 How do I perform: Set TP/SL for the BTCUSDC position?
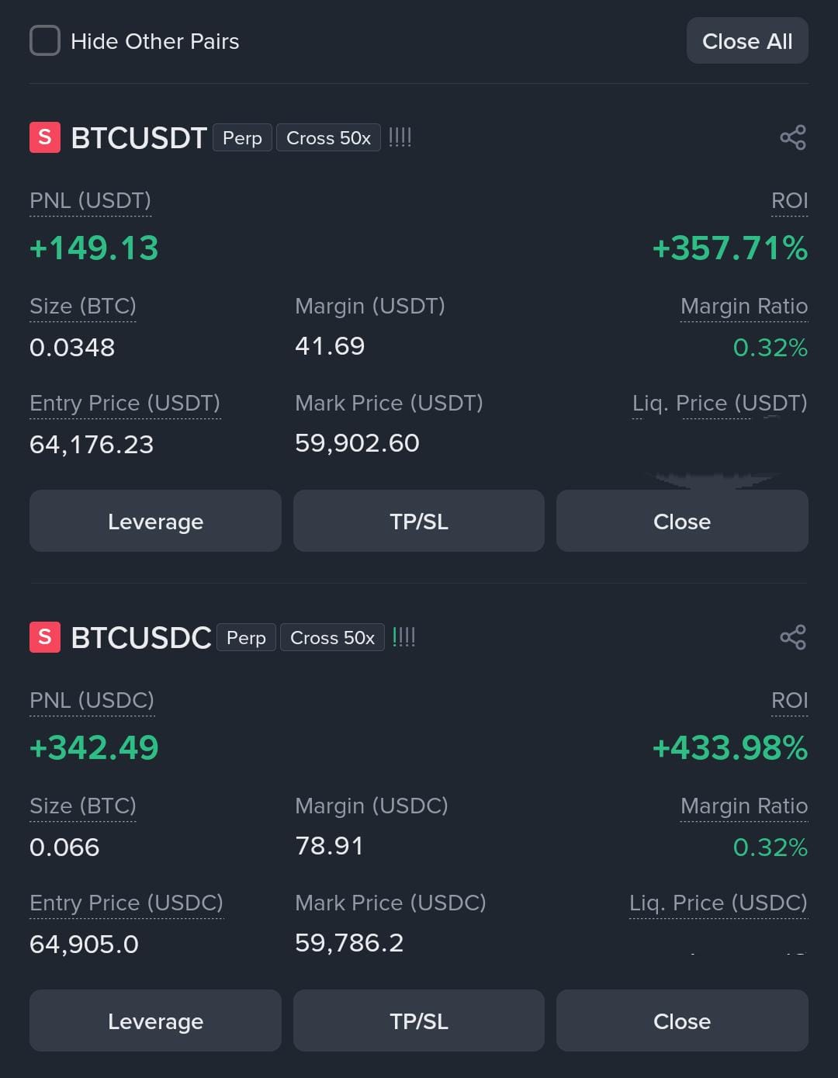pos(419,1021)
